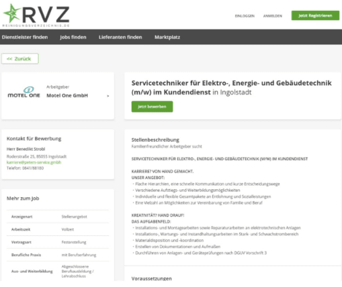Click Vollzeit value
This screenshot has width=342, height=287.
tap(68, 229)
